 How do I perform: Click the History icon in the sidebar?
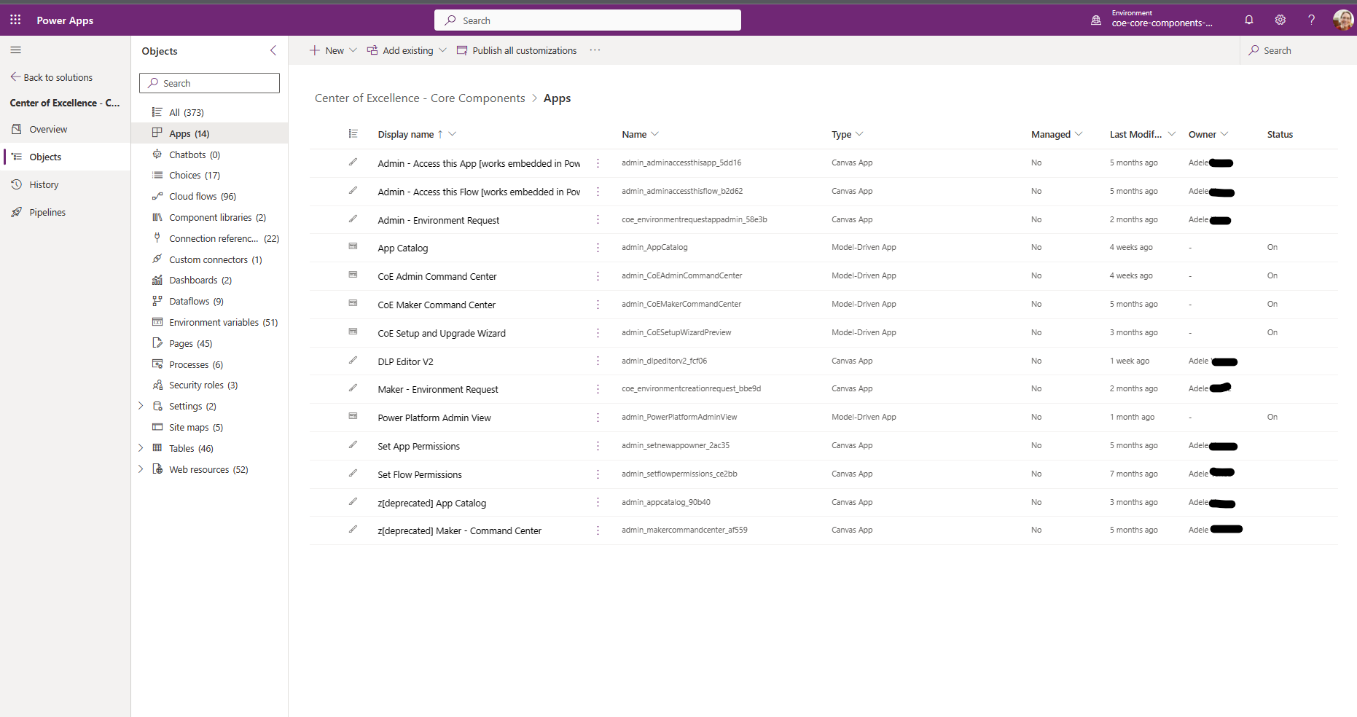click(x=16, y=184)
